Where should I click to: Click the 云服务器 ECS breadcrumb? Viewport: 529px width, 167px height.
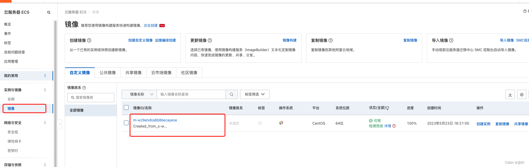point(75,12)
